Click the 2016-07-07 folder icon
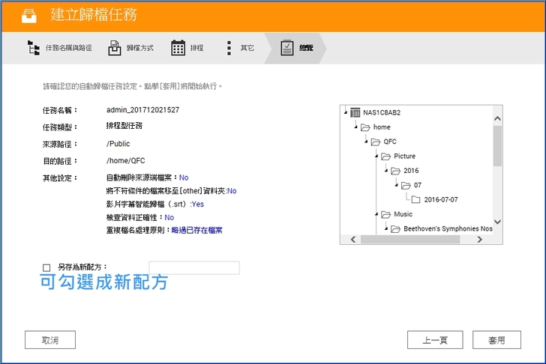The image size is (546, 364). pyautogui.click(x=415, y=199)
